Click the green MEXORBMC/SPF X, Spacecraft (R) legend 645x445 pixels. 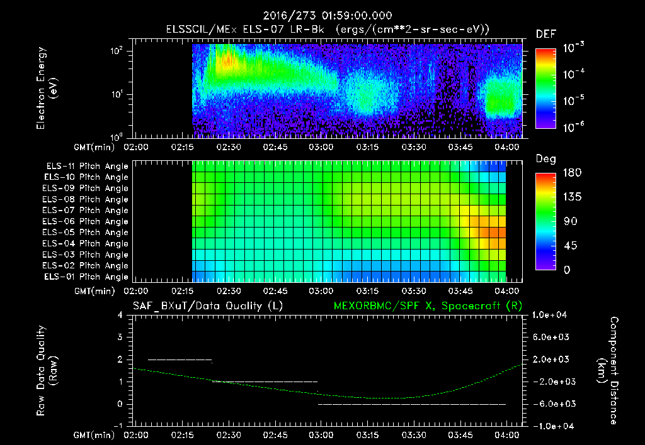pyautogui.click(x=428, y=306)
